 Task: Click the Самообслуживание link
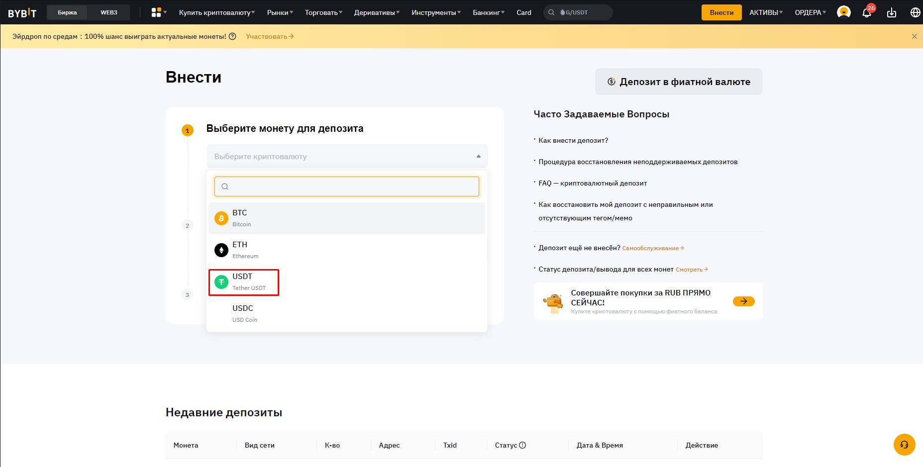(653, 248)
